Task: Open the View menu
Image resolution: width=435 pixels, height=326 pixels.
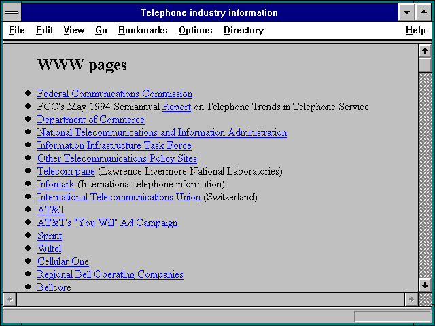Action: pyautogui.click(x=74, y=30)
